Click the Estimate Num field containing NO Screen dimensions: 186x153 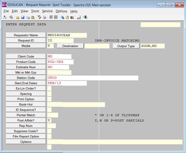pos(58,67)
